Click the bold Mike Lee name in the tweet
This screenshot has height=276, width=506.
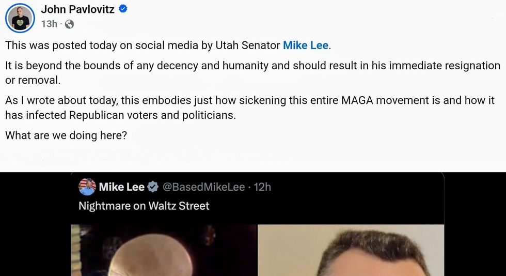pyautogui.click(x=122, y=187)
